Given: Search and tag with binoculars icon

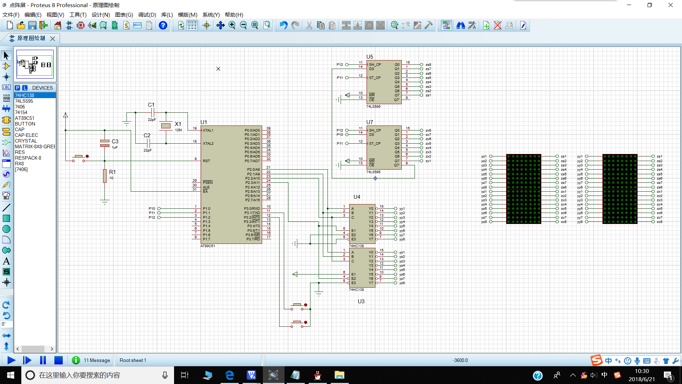Looking at the screenshot, I should point(461,25).
